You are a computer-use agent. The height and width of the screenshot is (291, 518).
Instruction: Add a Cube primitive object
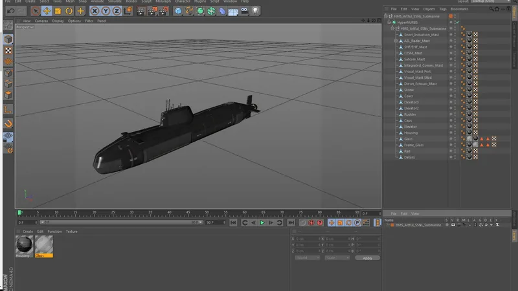coord(178,11)
